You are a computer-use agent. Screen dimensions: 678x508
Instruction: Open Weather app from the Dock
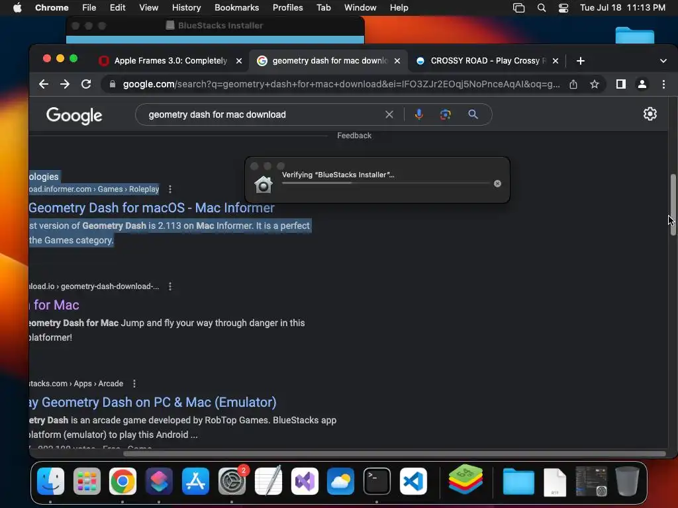click(x=341, y=482)
